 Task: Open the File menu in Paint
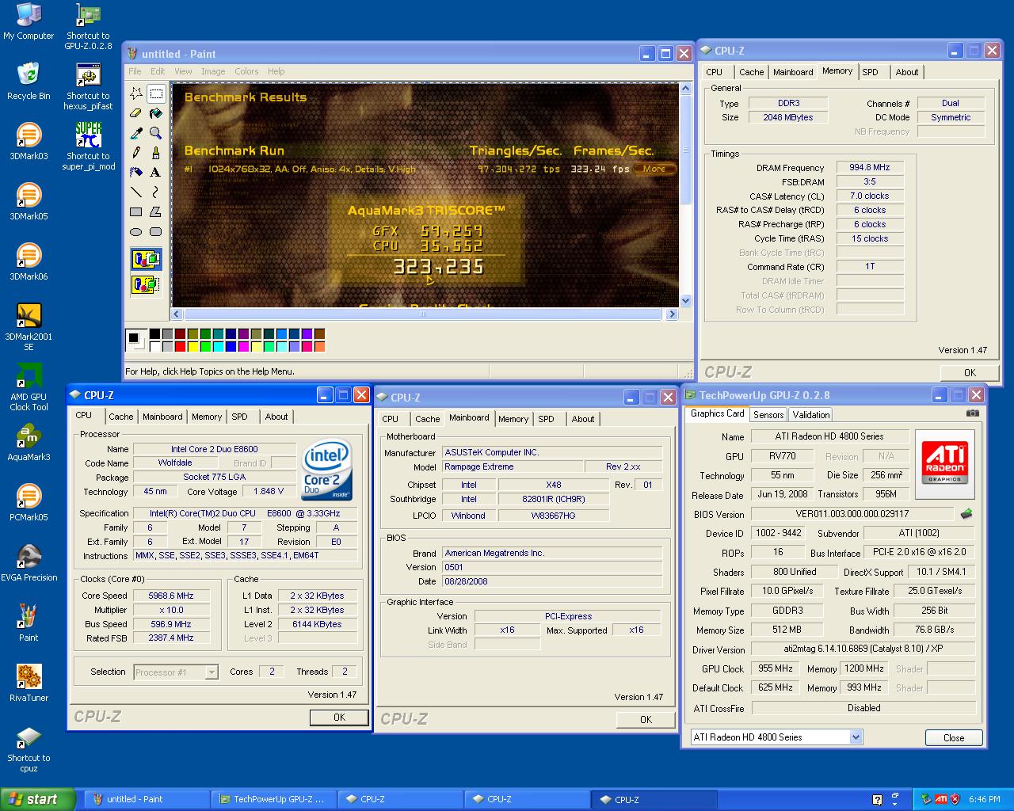point(135,71)
